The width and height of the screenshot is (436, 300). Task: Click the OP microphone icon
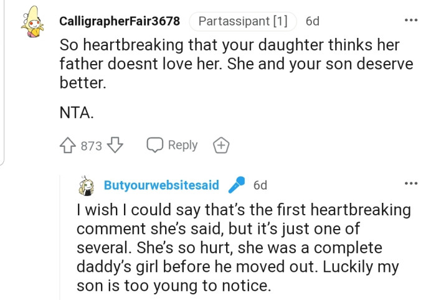(x=236, y=185)
